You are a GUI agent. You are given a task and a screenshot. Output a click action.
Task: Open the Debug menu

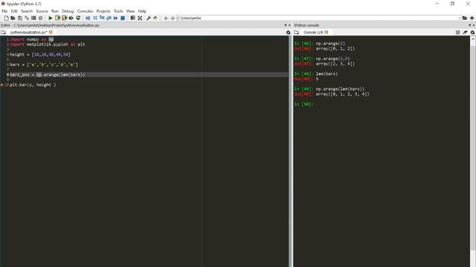tap(68, 11)
